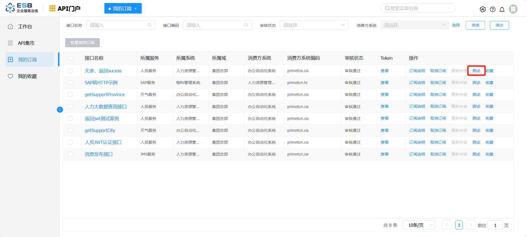Click the API门户 grid icon
This screenshot has height=237, width=527.
point(52,9)
